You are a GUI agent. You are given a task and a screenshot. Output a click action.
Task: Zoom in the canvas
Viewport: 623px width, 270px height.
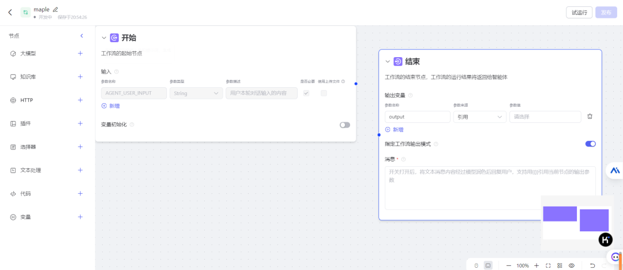click(x=536, y=265)
